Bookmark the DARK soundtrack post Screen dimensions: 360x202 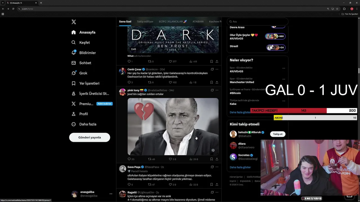coord(211,61)
